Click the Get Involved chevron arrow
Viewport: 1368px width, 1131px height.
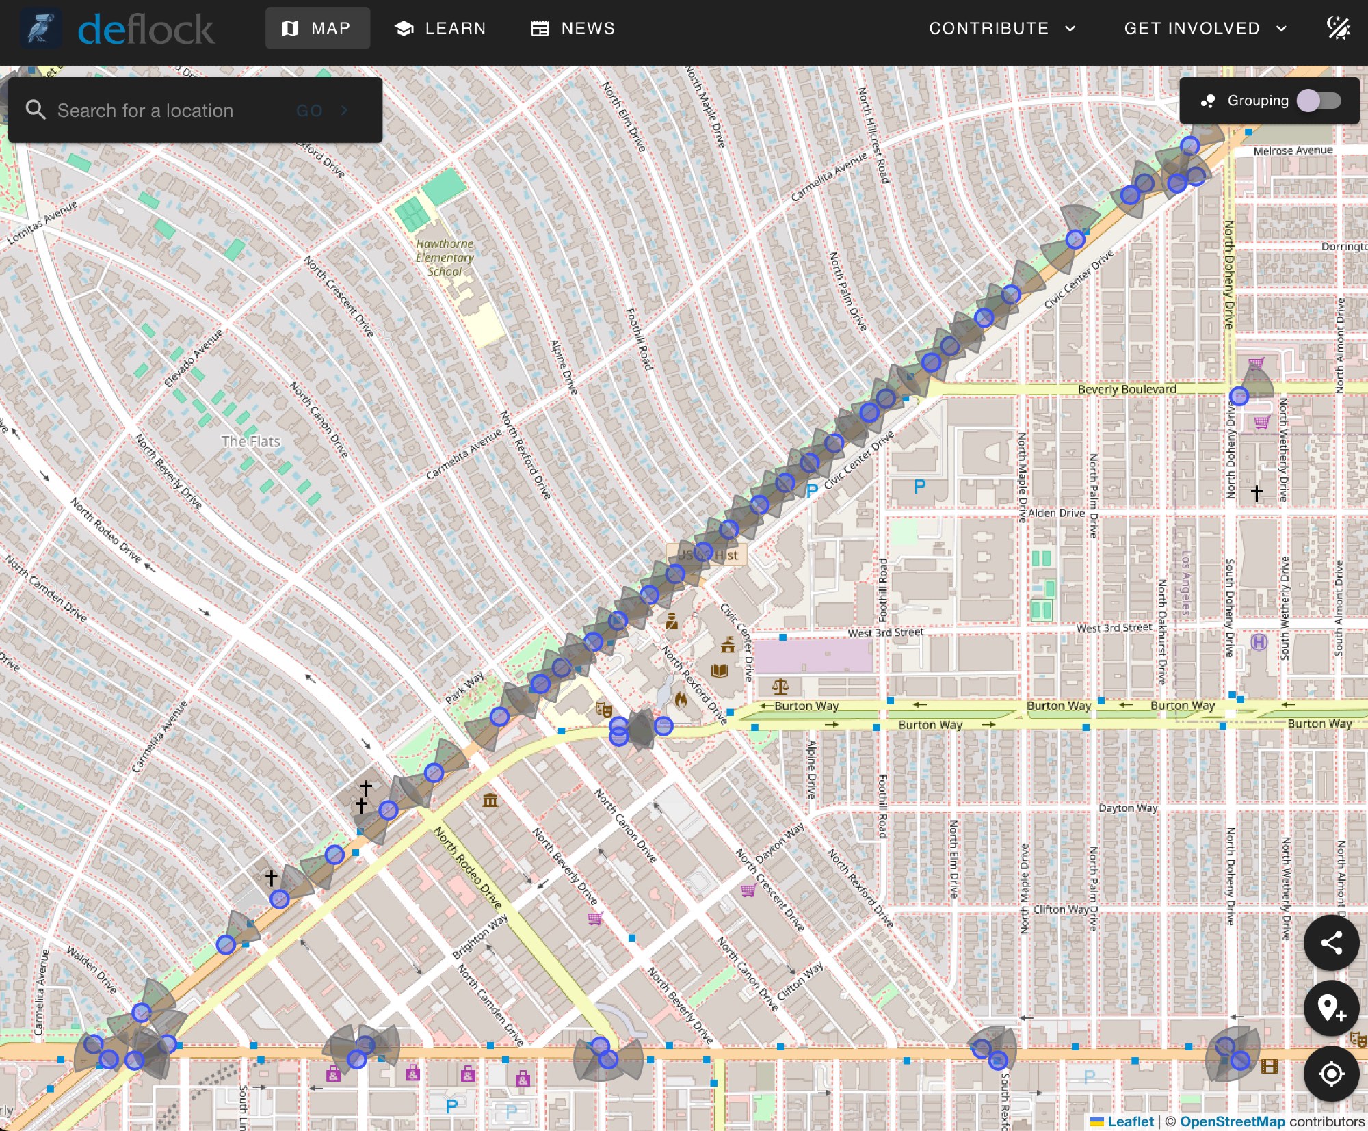[1281, 29]
